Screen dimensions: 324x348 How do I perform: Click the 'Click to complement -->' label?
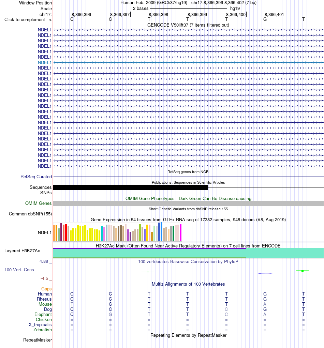pos(28,19)
